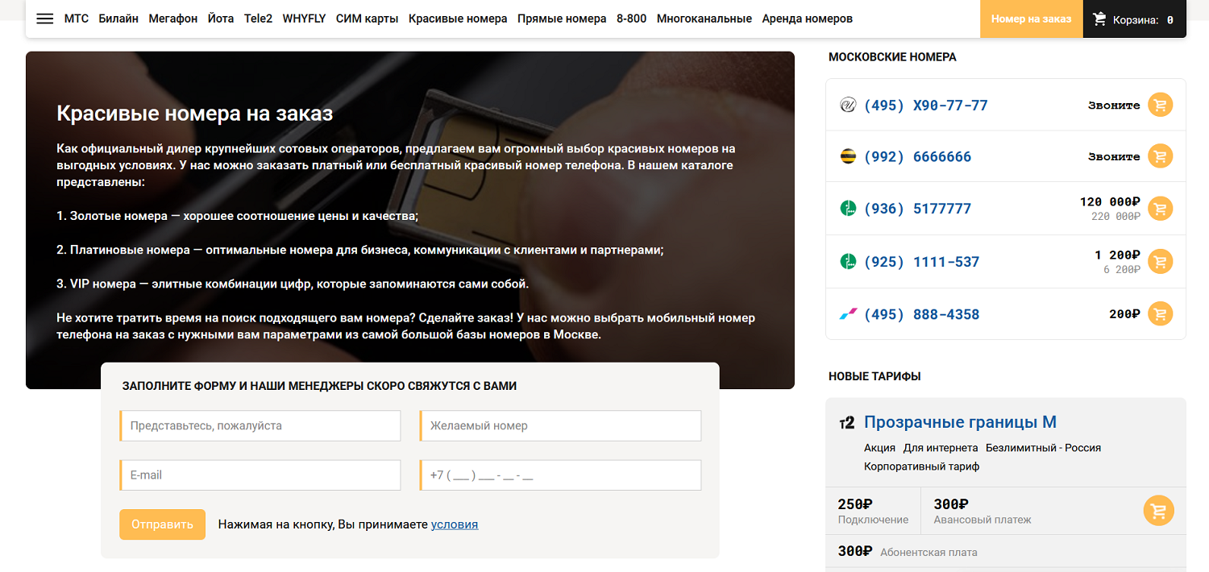
Task: Go to Многоканальные numbers
Action: click(x=704, y=19)
